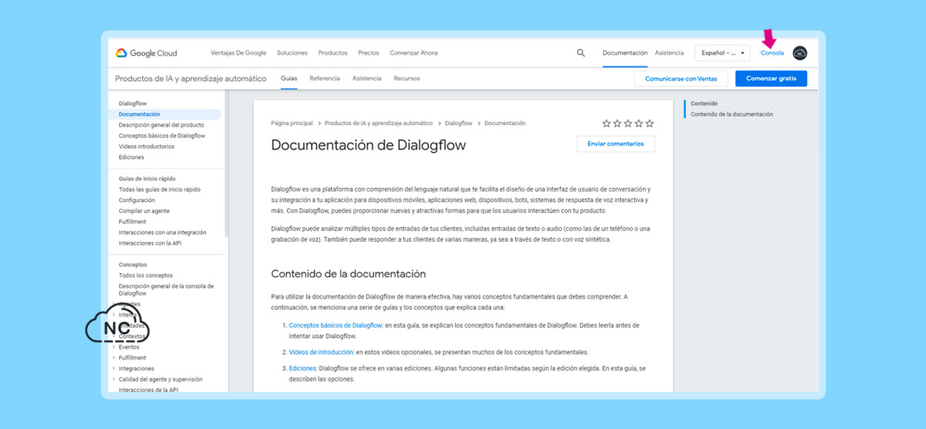
Task: Expand the Integraciones sidebar item
Action: tap(114, 368)
